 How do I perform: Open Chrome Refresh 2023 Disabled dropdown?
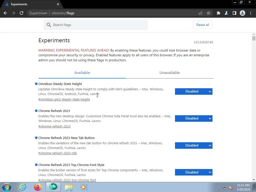tap(194, 118)
